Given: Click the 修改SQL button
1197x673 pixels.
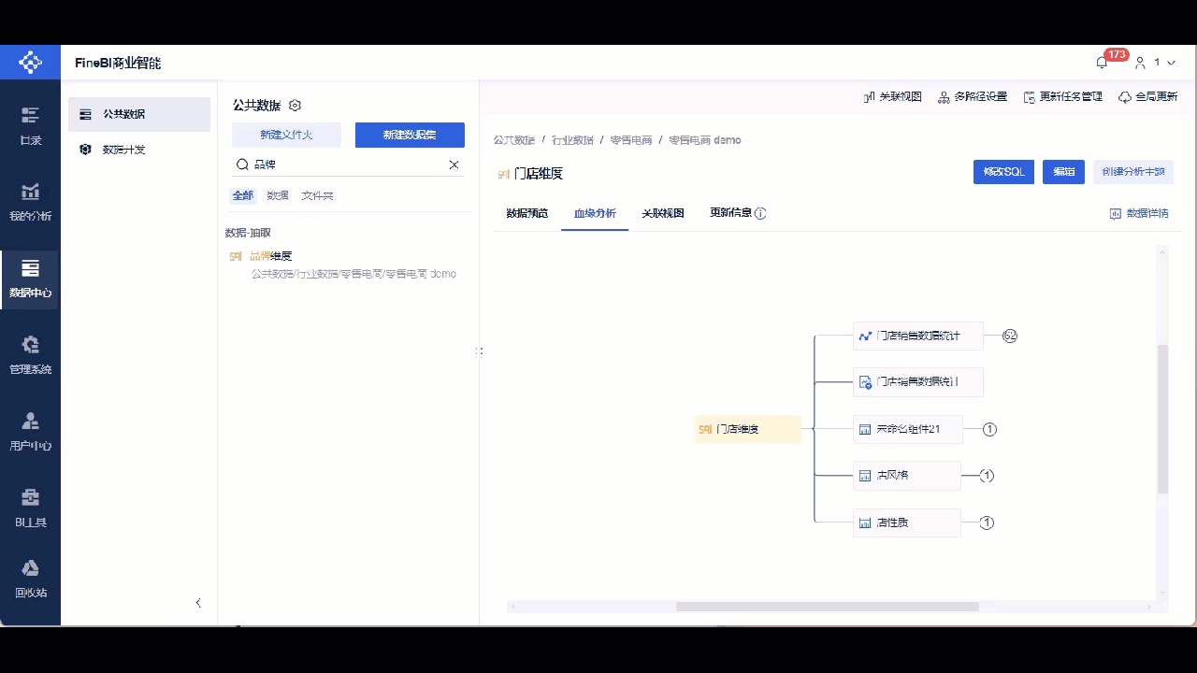Looking at the screenshot, I should pyautogui.click(x=1002, y=172).
